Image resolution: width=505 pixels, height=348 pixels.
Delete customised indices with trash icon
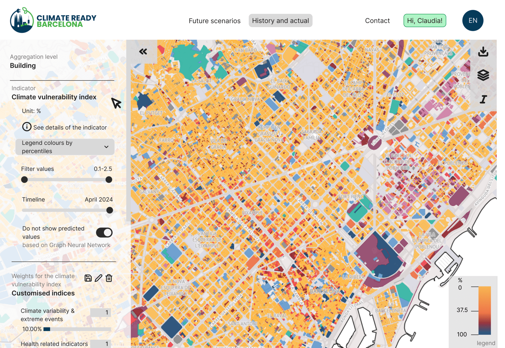(109, 278)
